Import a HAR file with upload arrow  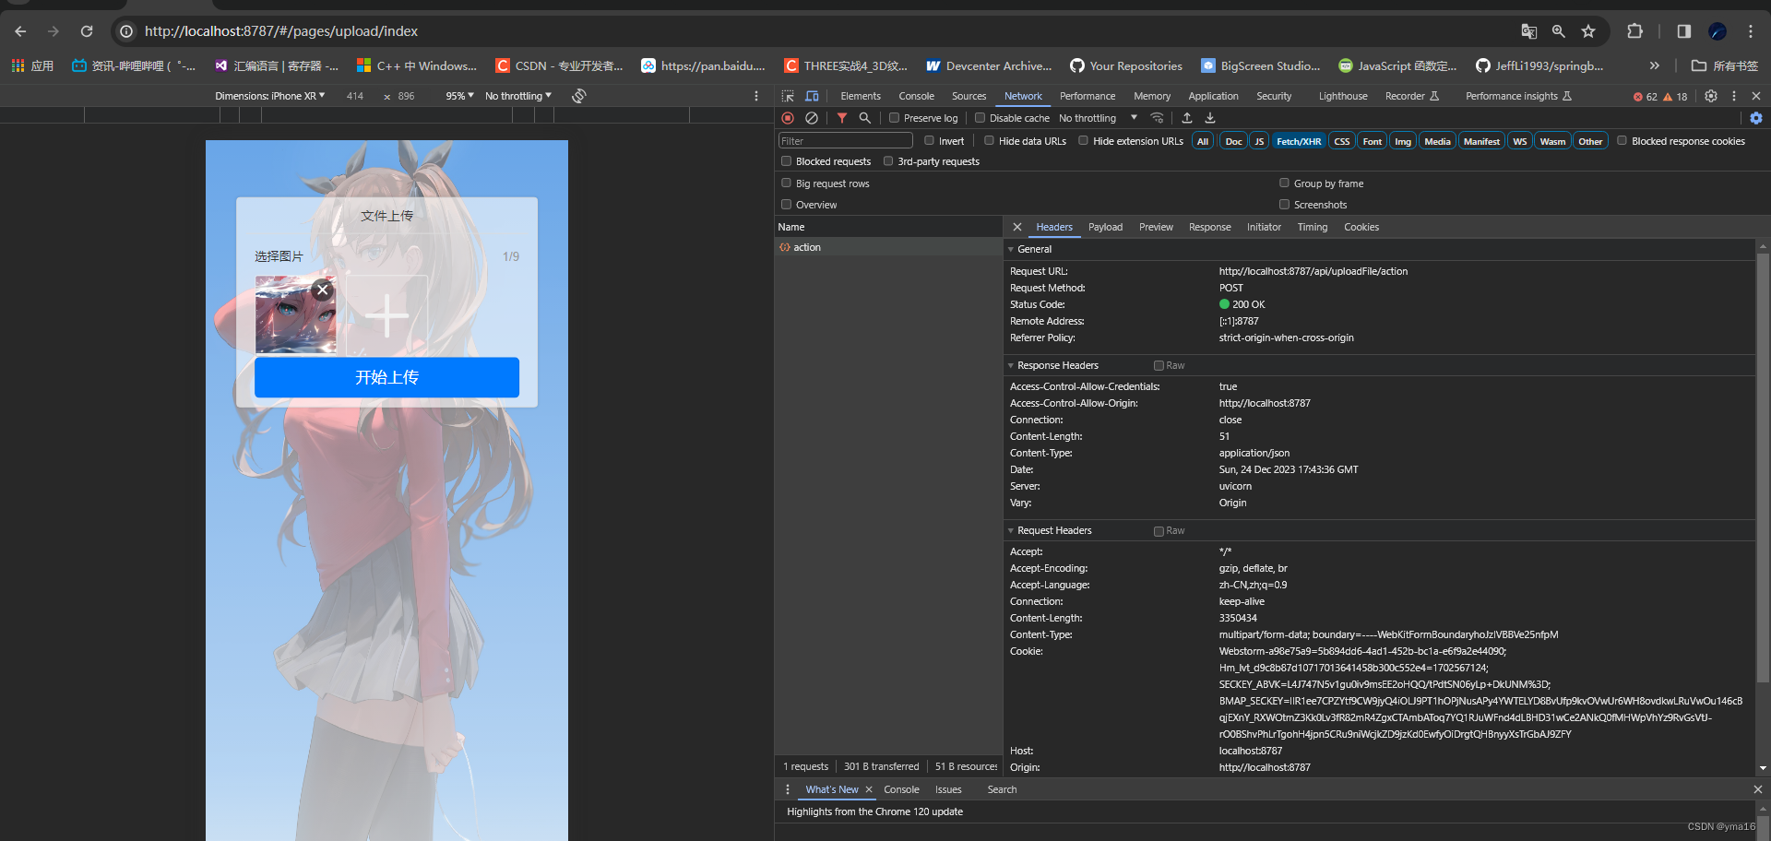point(1187,118)
